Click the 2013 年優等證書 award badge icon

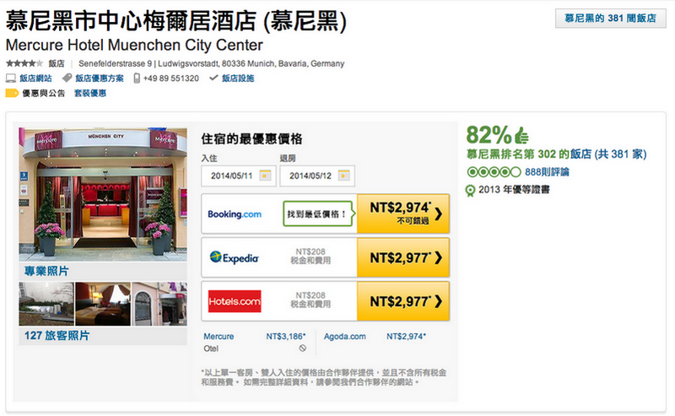click(471, 191)
